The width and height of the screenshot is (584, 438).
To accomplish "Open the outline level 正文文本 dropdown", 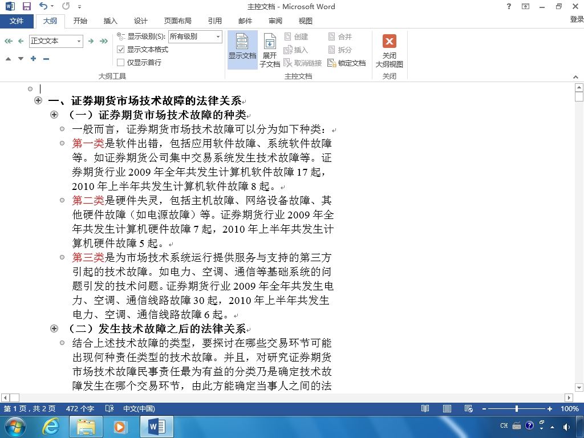I will [x=79, y=41].
